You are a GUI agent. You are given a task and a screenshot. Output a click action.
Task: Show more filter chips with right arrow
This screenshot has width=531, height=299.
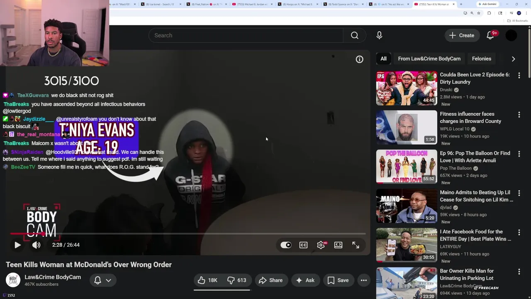[513, 59]
